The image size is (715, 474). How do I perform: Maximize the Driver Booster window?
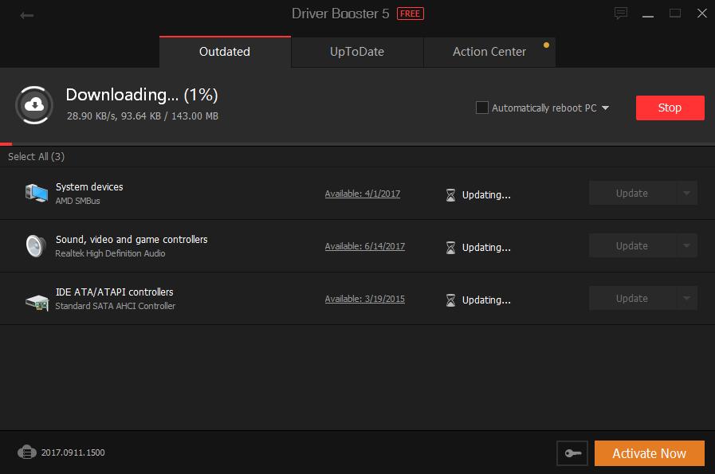click(675, 14)
